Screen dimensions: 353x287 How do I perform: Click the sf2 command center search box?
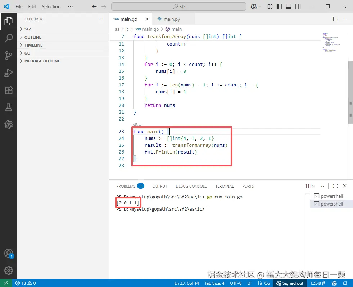[178, 6]
